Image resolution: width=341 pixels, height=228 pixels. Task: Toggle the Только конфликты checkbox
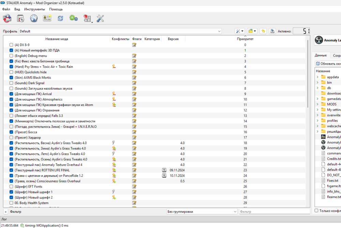pyautogui.click(x=316, y=211)
